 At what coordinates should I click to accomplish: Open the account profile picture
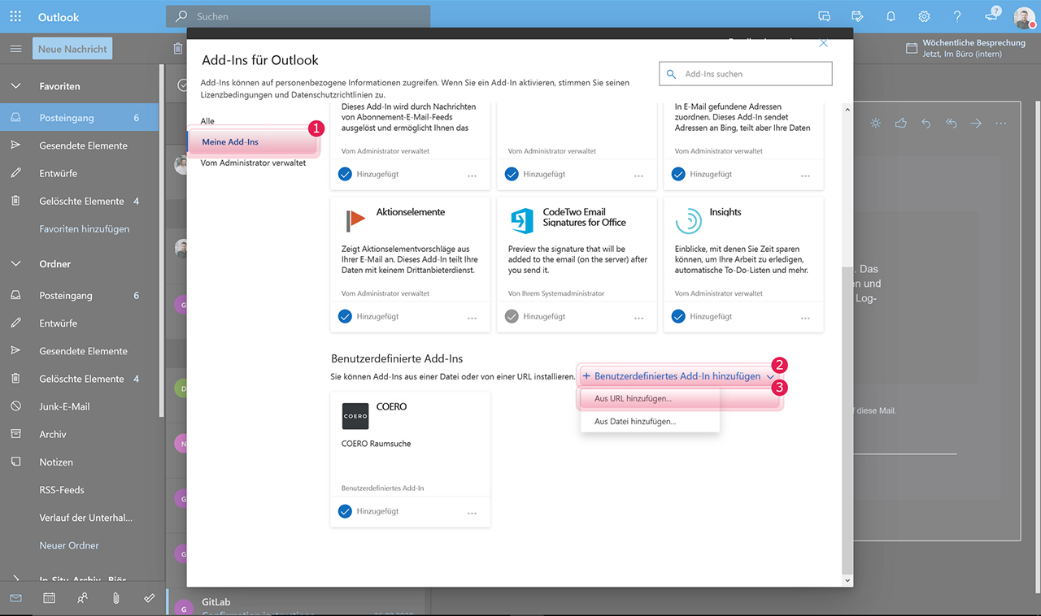[1024, 17]
